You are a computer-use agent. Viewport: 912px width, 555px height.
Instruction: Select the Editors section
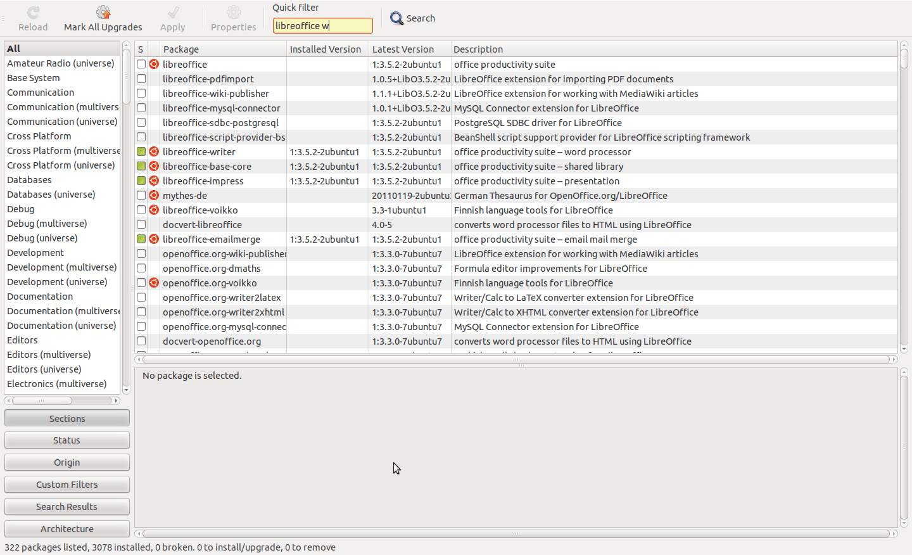[x=62, y=340]
